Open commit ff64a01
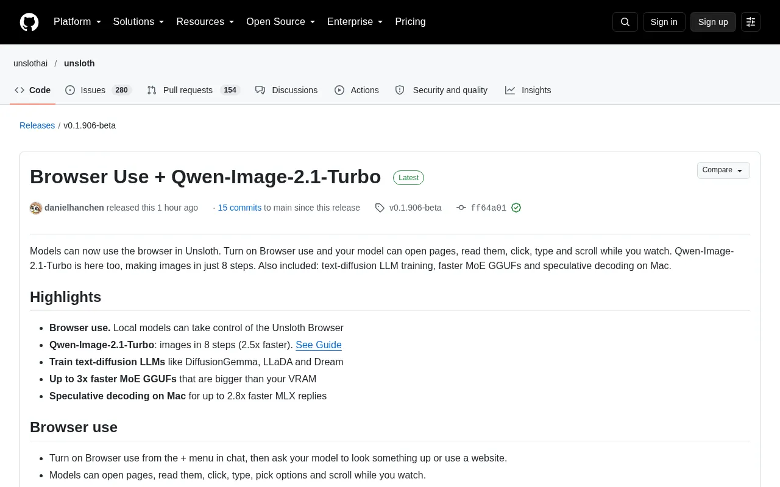 [488, 208]
